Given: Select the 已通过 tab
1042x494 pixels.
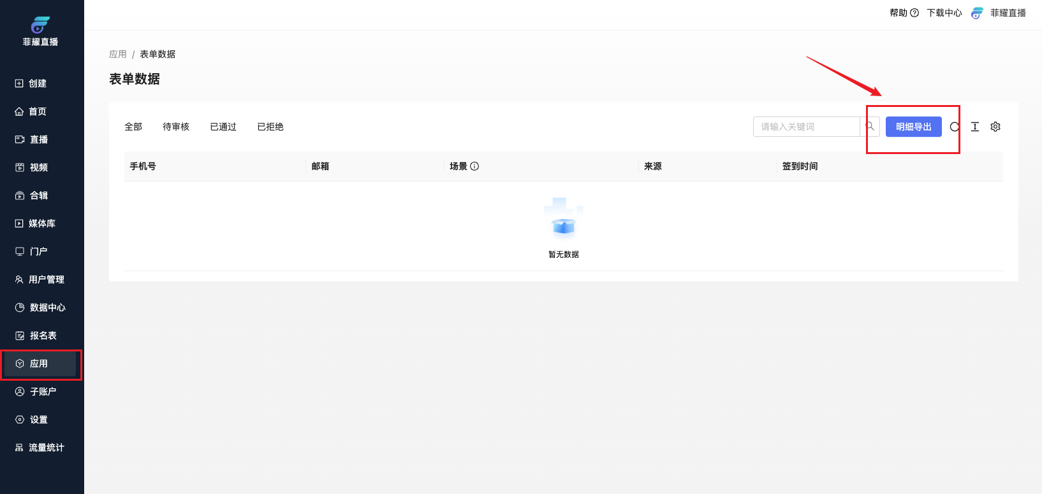Looking at the screenshot, I should [x=223, y=127].
